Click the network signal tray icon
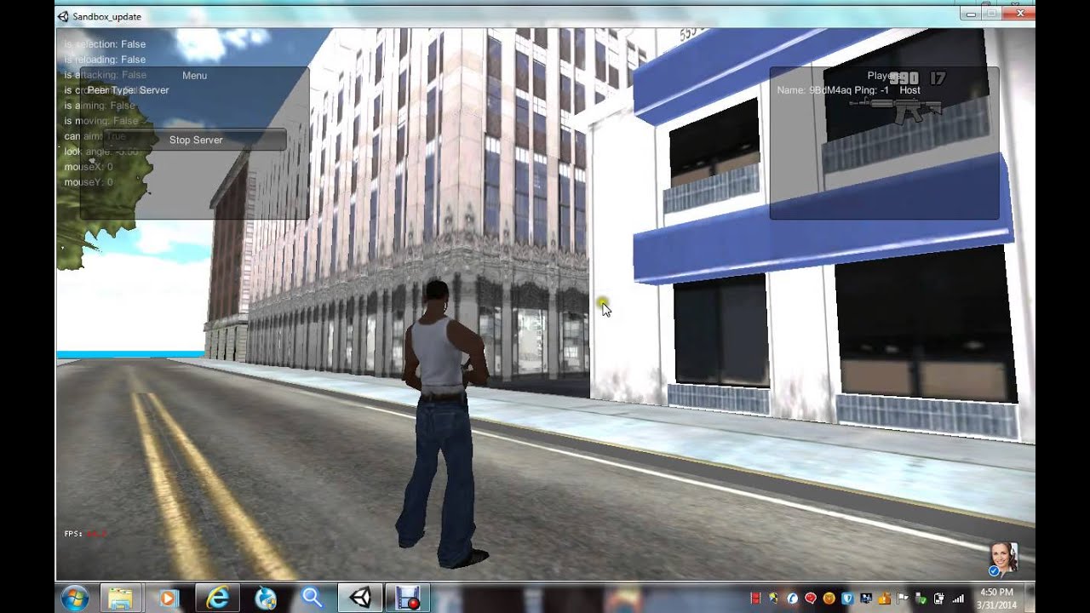Viewport: 1090px width, 613px height. tap(957, 599)
